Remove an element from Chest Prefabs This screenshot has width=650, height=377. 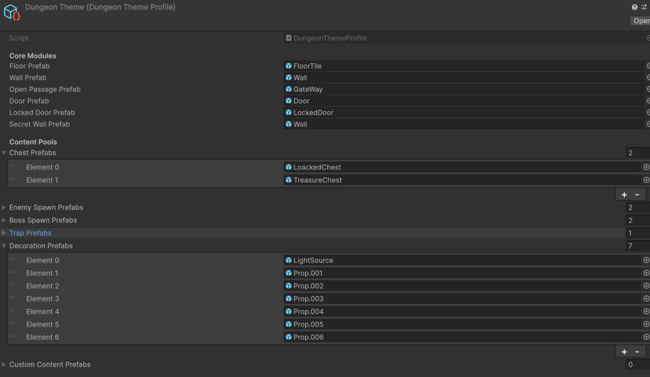(x=637, y=195)
